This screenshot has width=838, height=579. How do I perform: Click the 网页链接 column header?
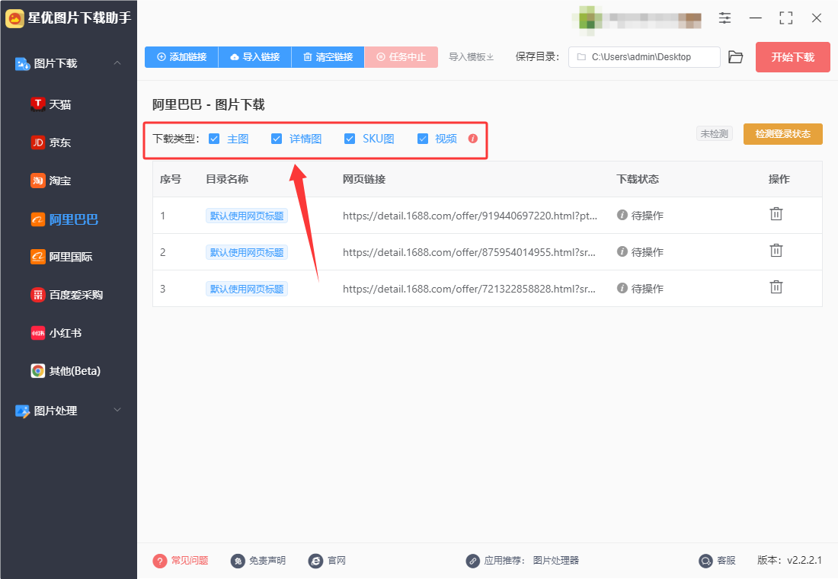click(x=364, y=179)
